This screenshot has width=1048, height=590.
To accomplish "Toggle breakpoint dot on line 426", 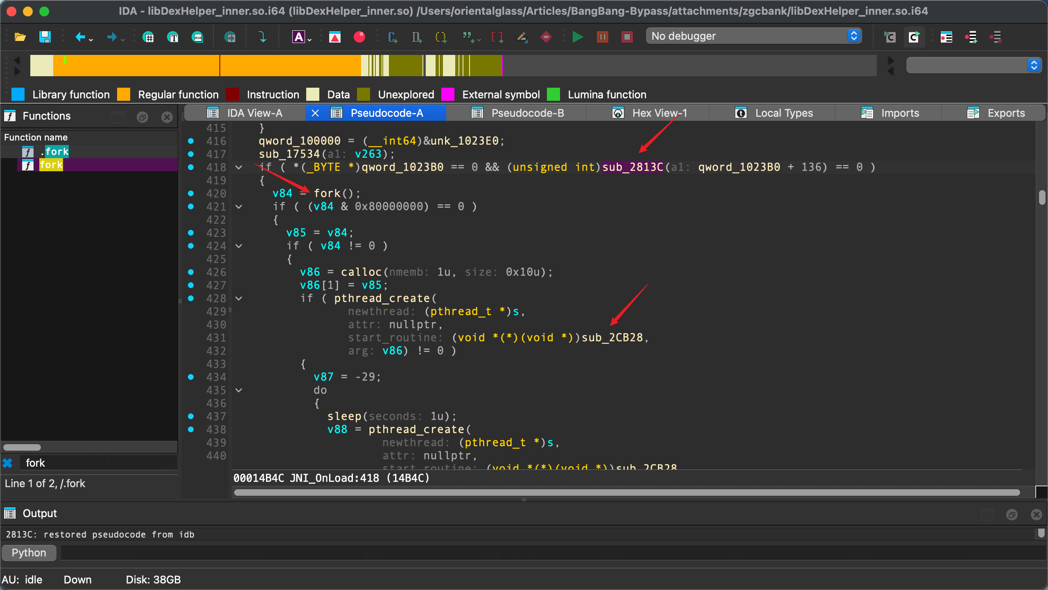I will tap(191, 272).
